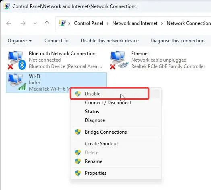Select the Wi-Fi adapter icon
Image resolution: width=211 pixels, height=190 pixels.
[17, 82]
